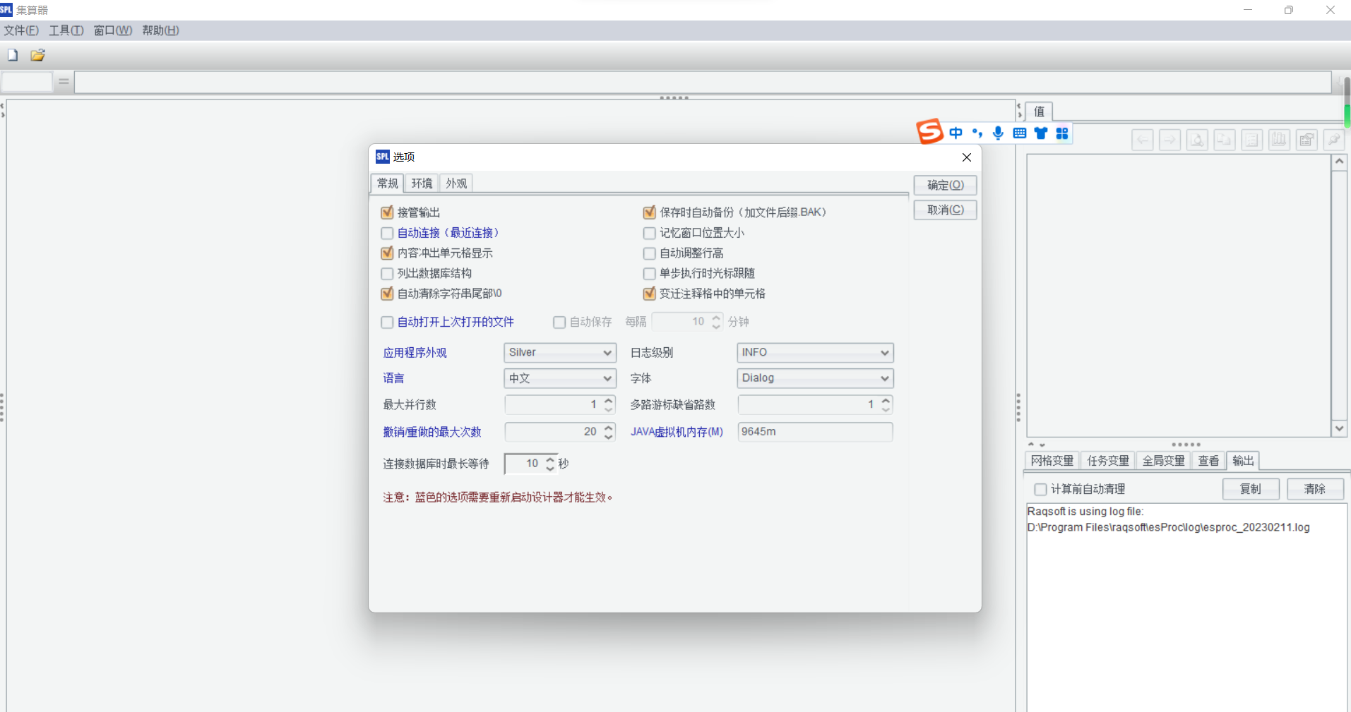Open the 文件(F) menu
1351x712 pixels.
21,30
